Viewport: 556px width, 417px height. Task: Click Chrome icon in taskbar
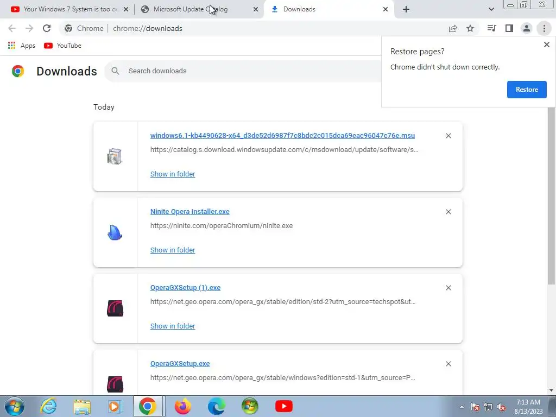coord(148,406)
